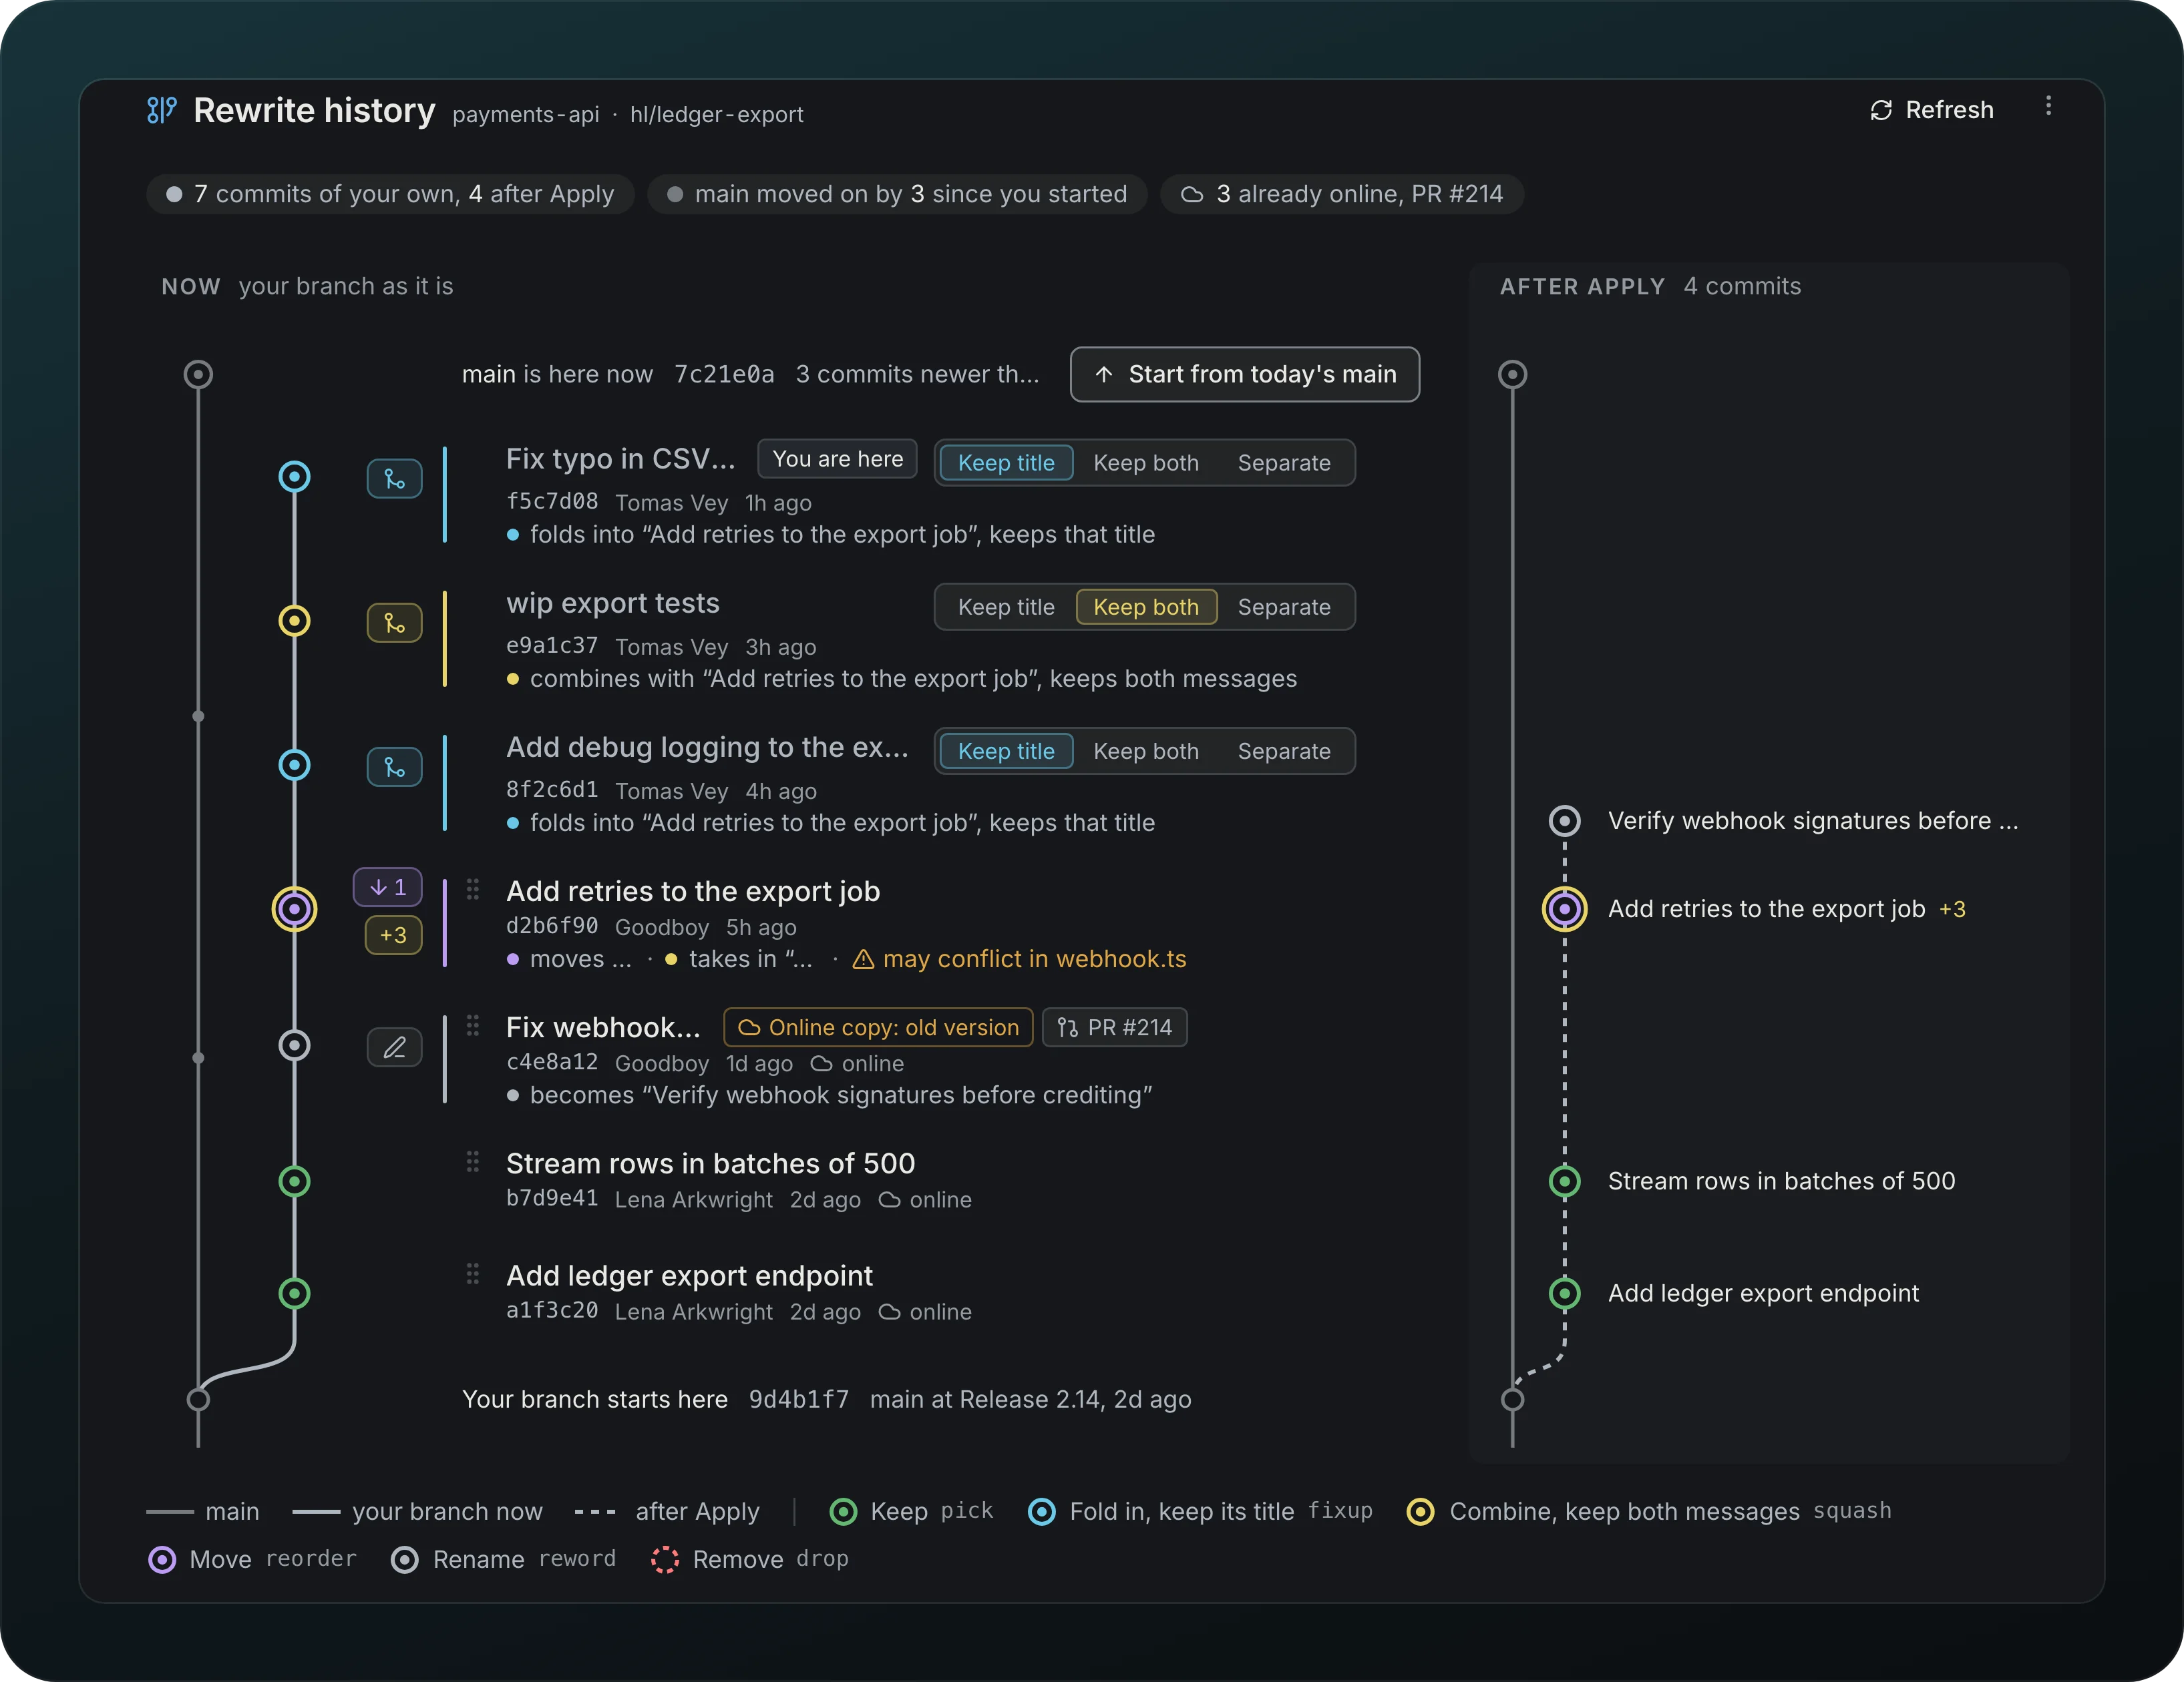
Task: Click the d2b6f90 purple commit node
Action: click(x=294, y=908)
